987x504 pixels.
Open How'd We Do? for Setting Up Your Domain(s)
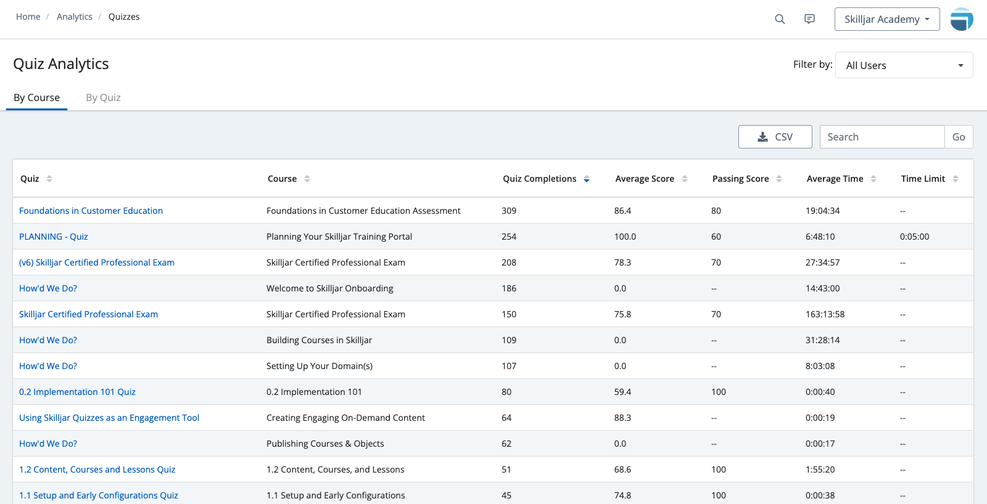tap(48, 366)
